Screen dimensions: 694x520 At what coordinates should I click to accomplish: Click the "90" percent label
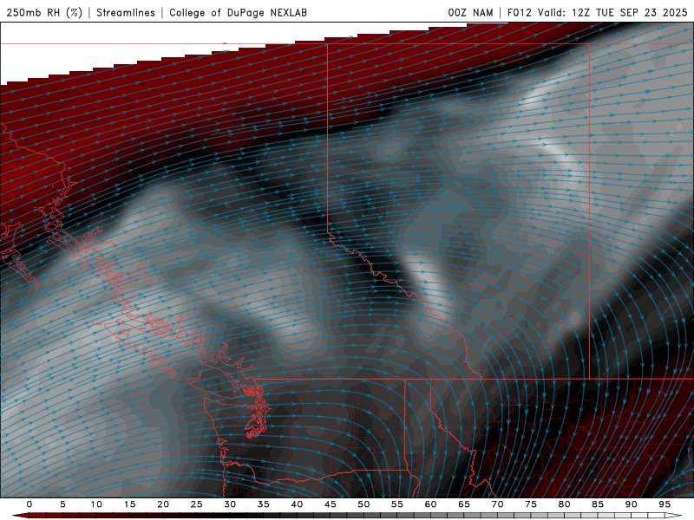pos(632,504)
